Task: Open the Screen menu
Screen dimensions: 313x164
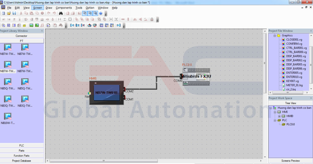Action: (38, 8)
